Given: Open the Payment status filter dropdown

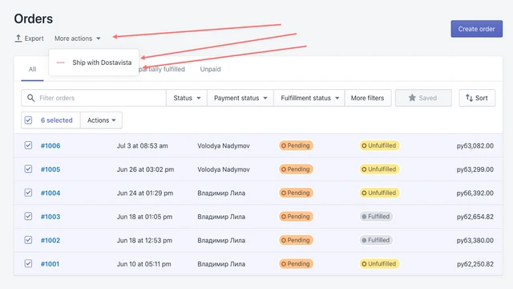Looking at the screenshot, I should 240,98.
